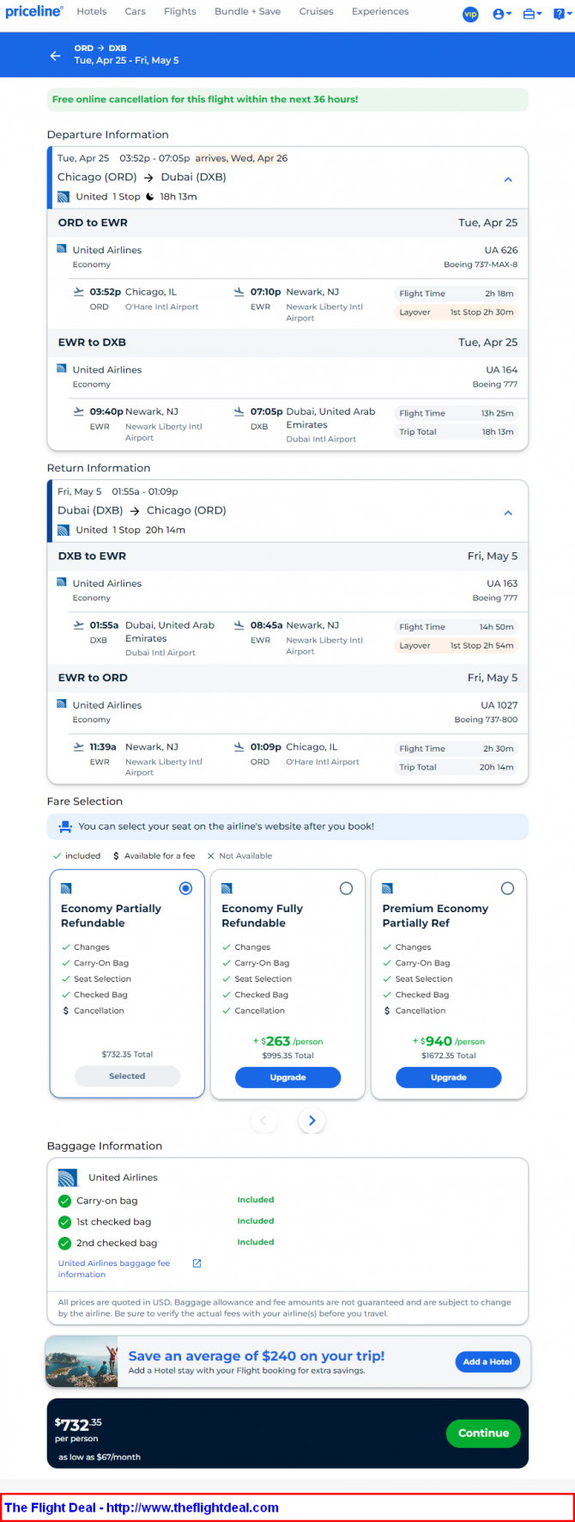Click the '1st Stop 2h 54m' layover value
The height and width of the screenshot is (1522, 575).
click(481, 646)
